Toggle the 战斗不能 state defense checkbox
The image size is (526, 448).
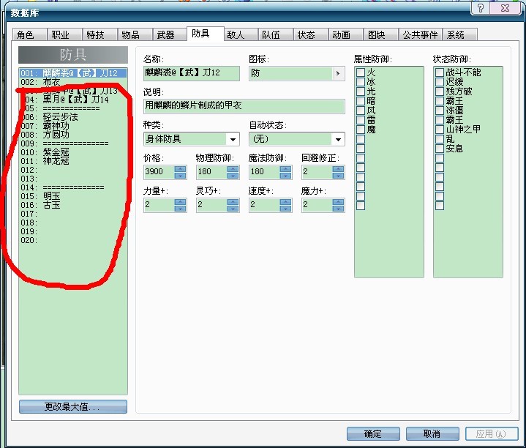point(440,72)
